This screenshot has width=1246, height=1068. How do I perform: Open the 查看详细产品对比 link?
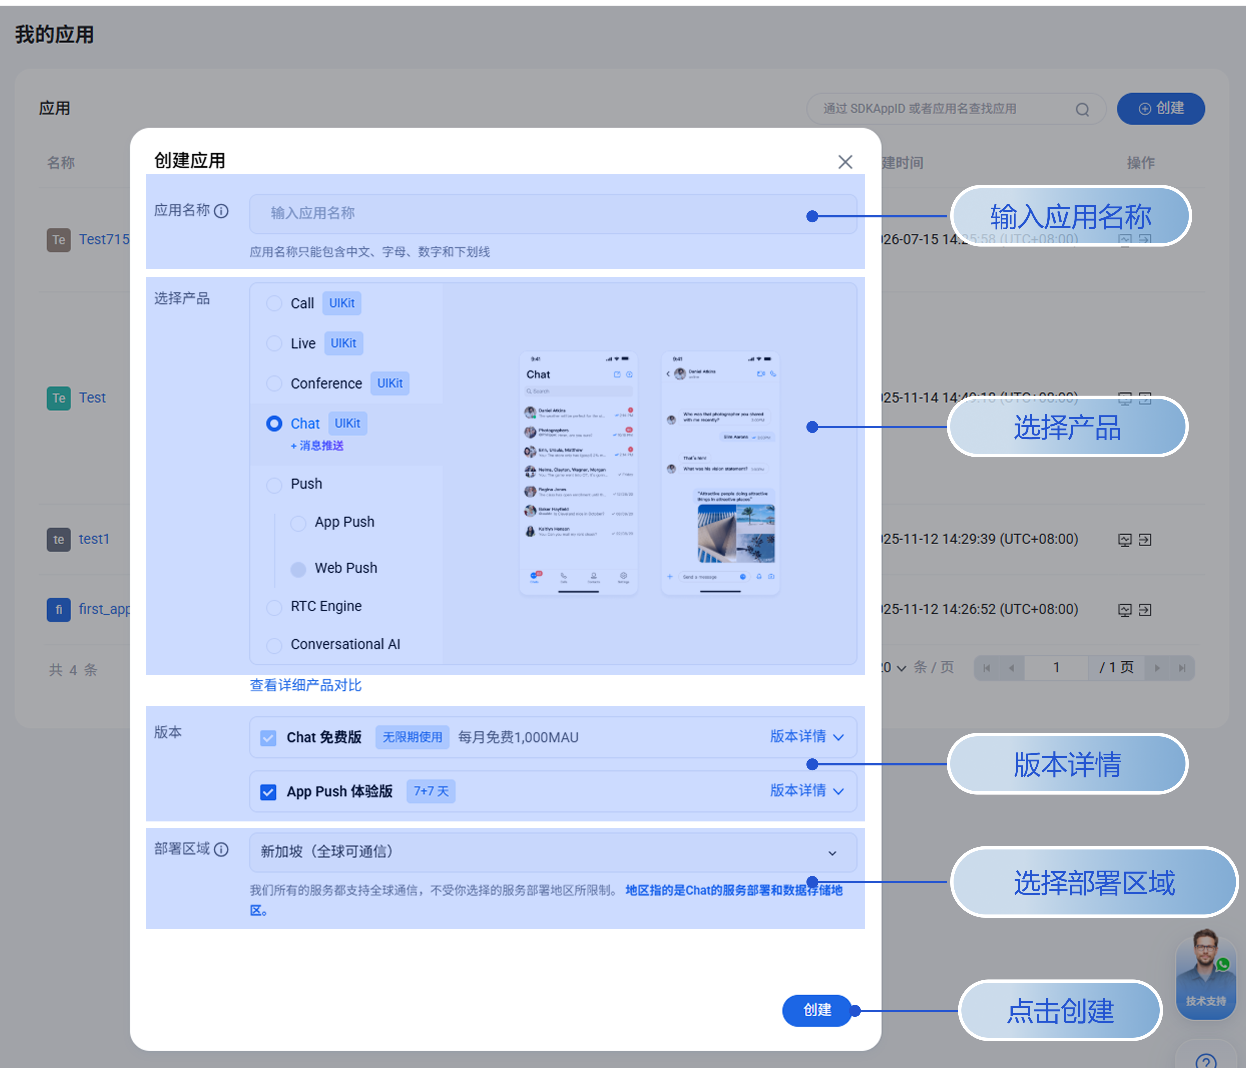click(306, 685)
